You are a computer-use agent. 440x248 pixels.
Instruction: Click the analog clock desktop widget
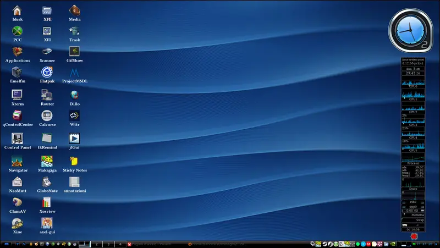point(410,31)
